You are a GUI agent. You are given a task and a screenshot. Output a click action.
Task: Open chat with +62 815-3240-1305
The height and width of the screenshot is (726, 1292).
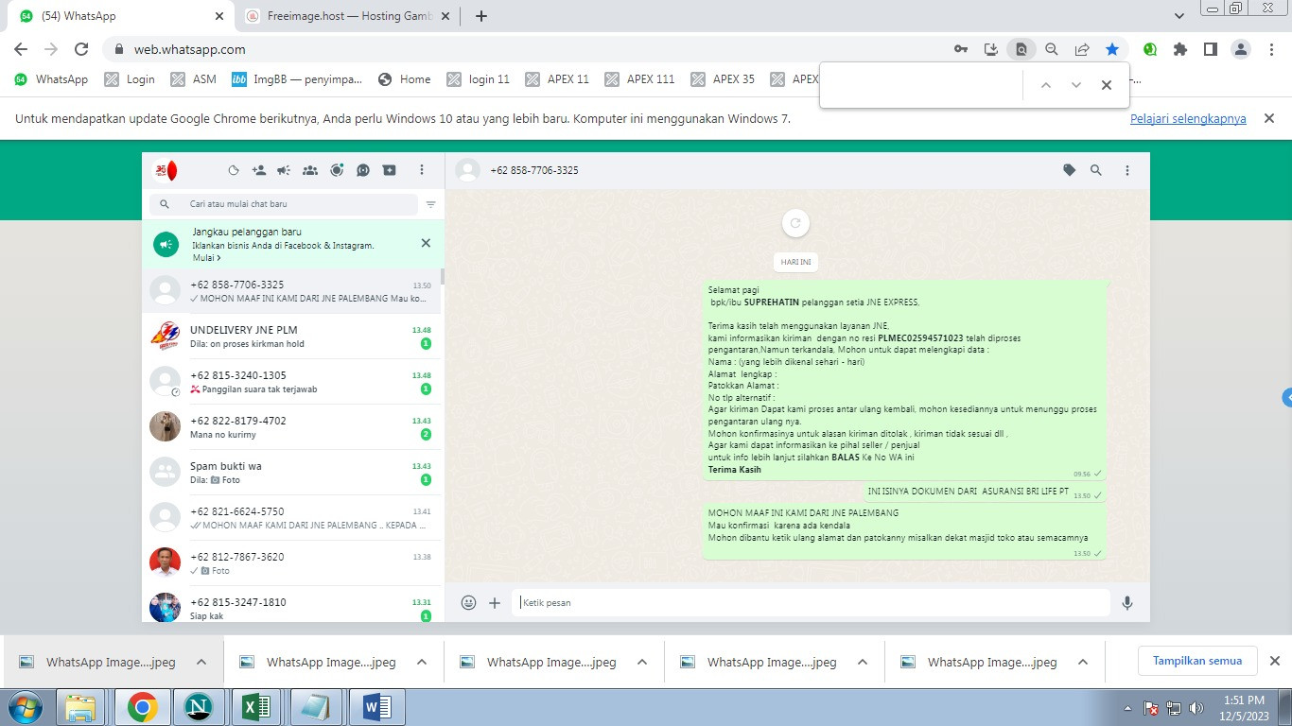point(292,382)
